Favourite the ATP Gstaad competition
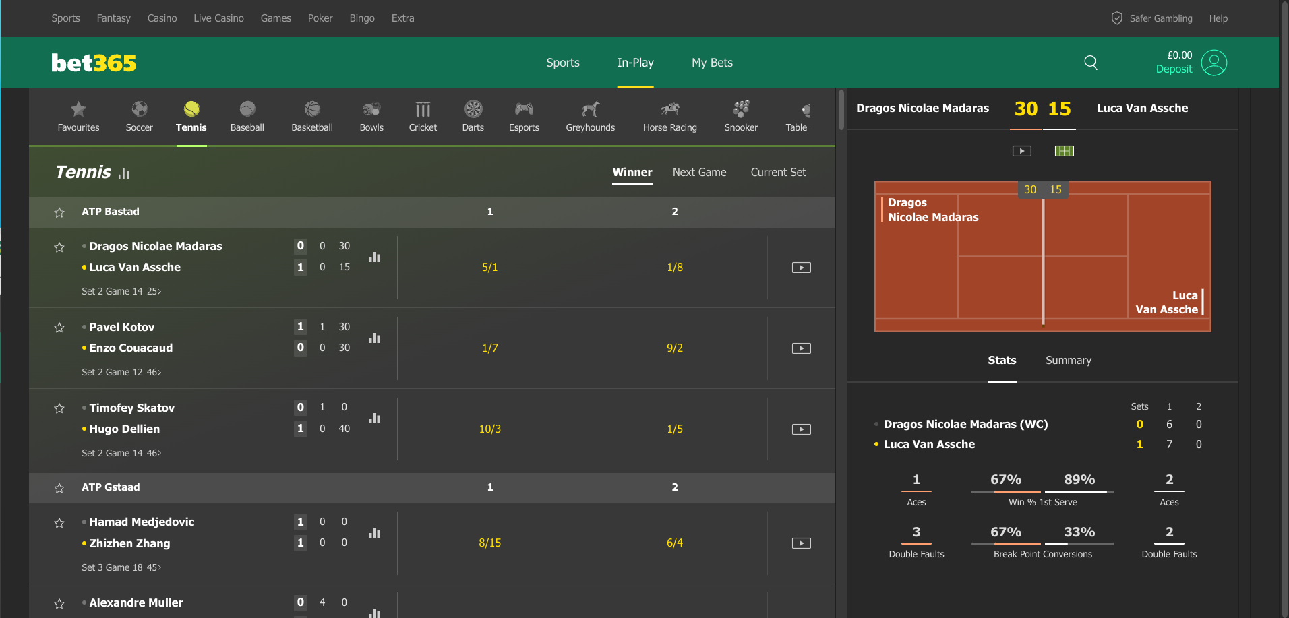Screen dimensions: 1289x618 point(59,488)
